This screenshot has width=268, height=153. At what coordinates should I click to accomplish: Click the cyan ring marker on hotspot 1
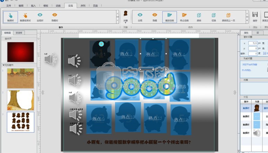101,44
